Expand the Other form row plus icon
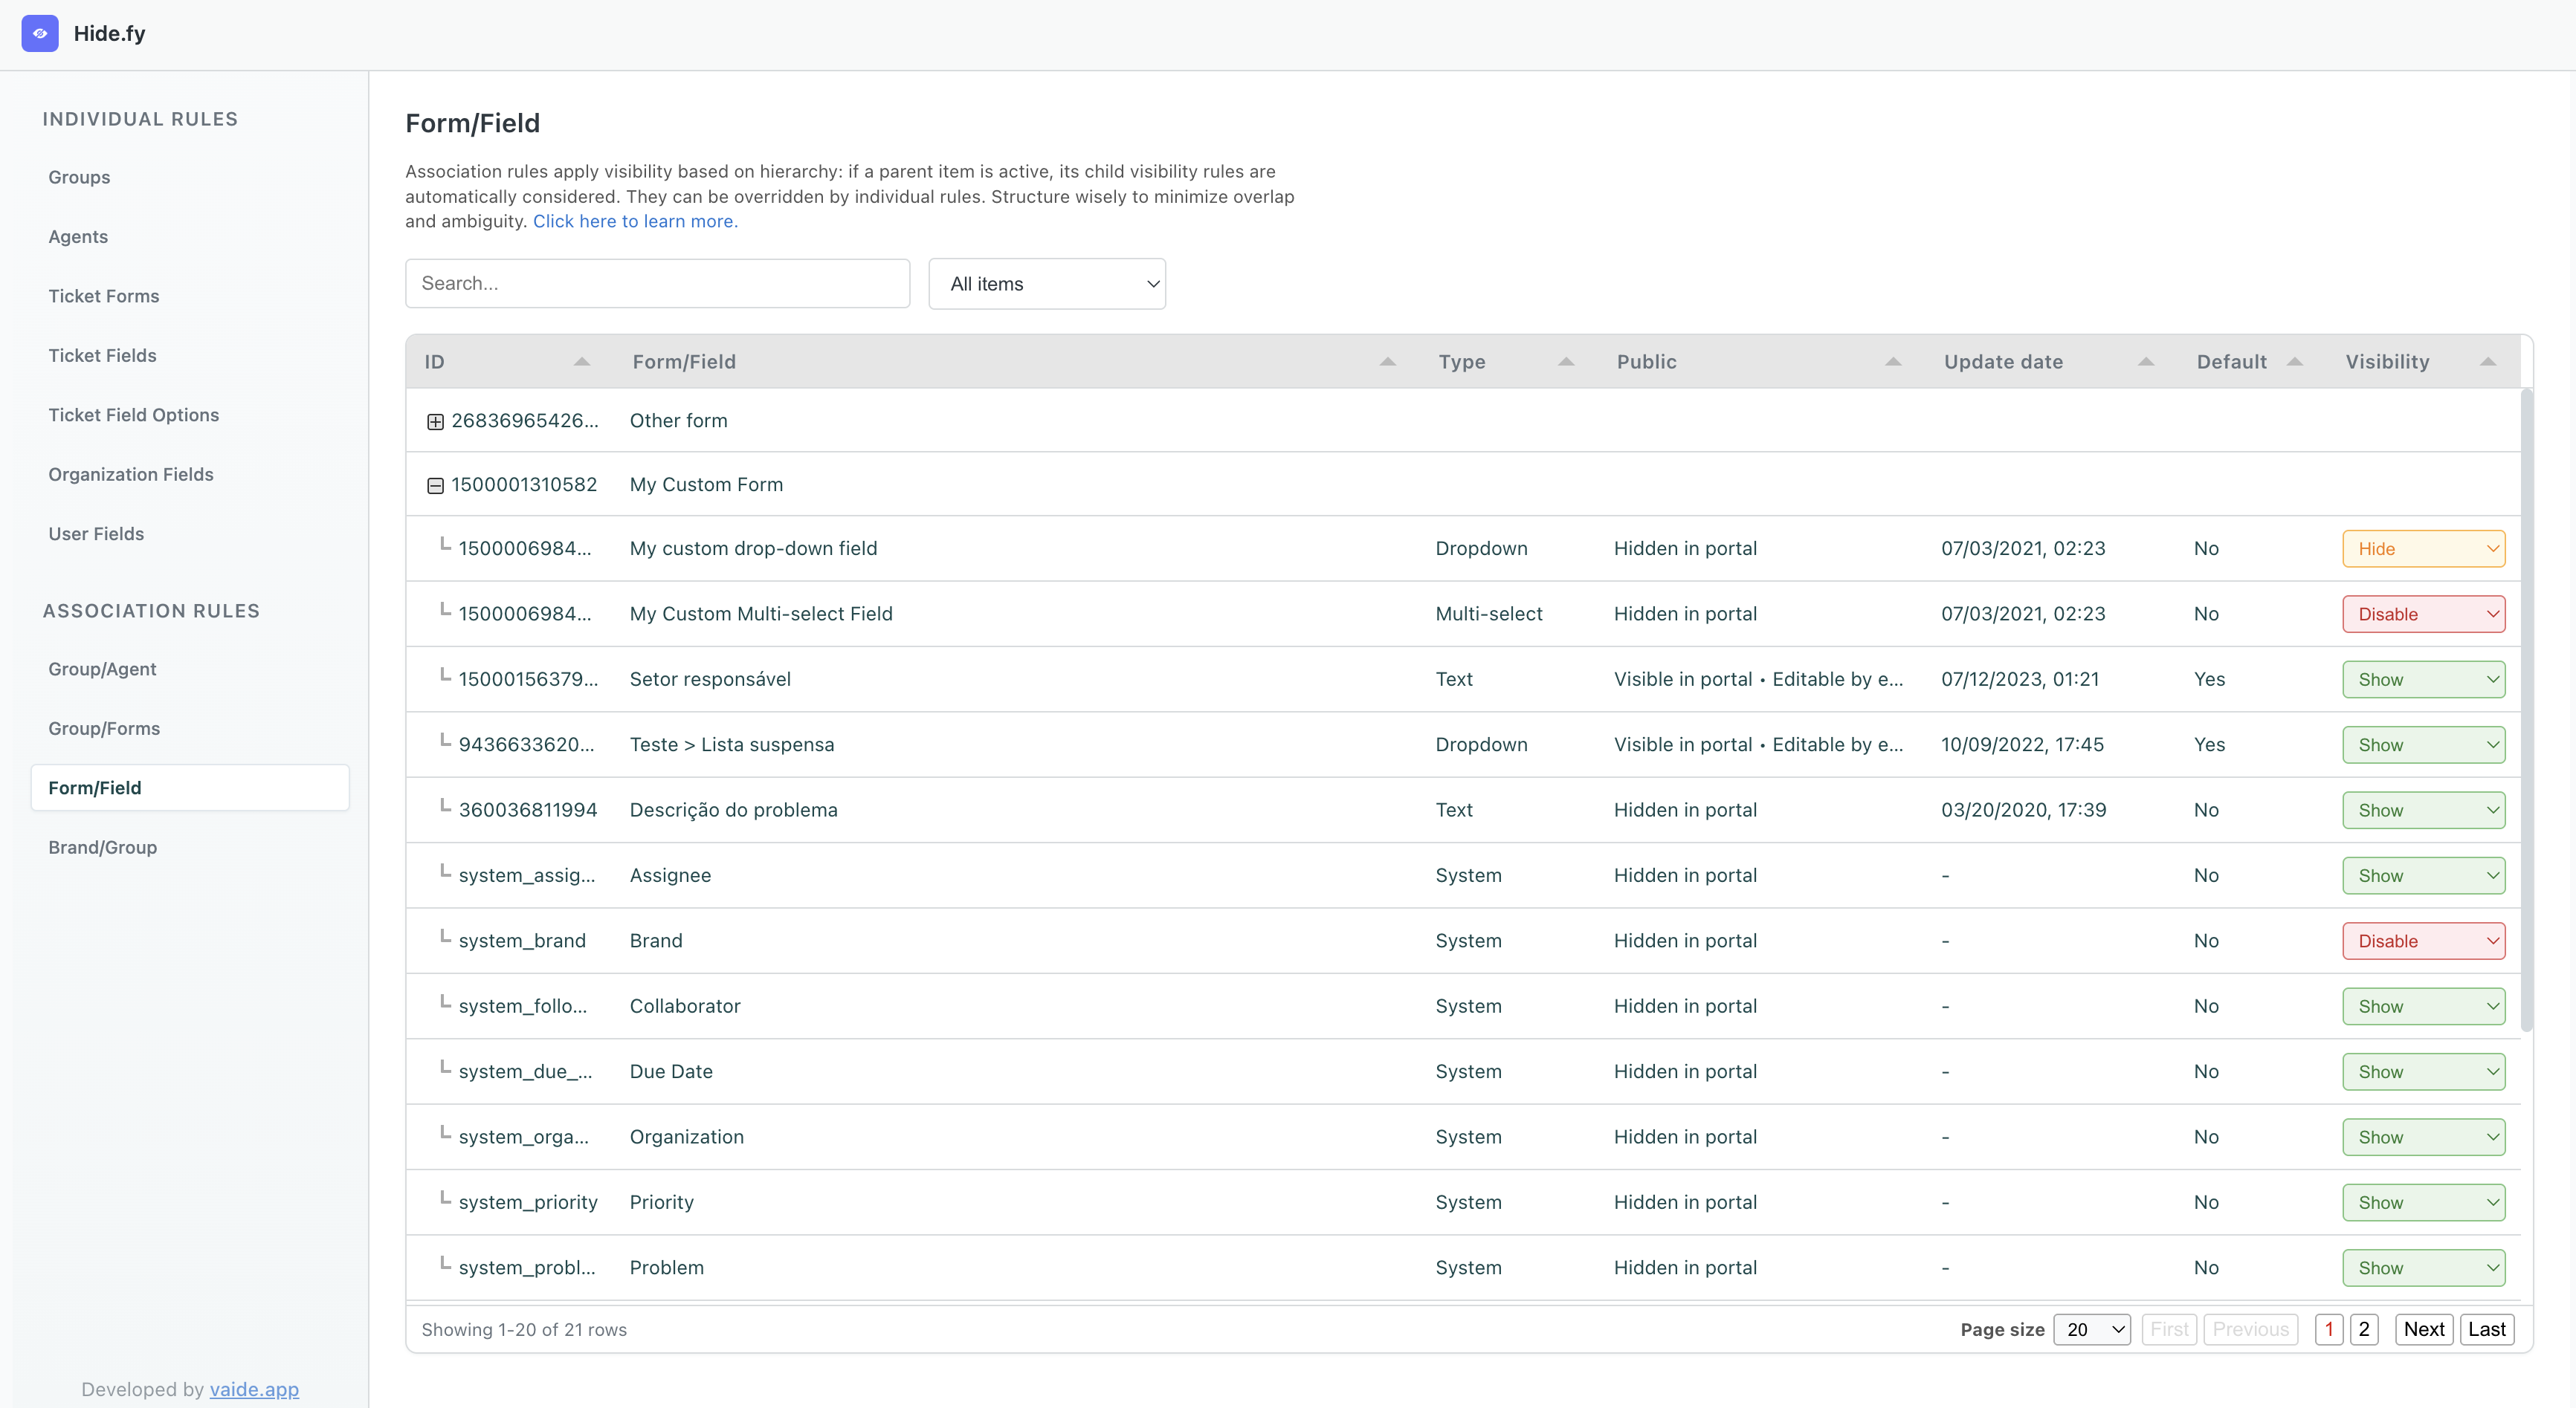 [x=435, y=422]
